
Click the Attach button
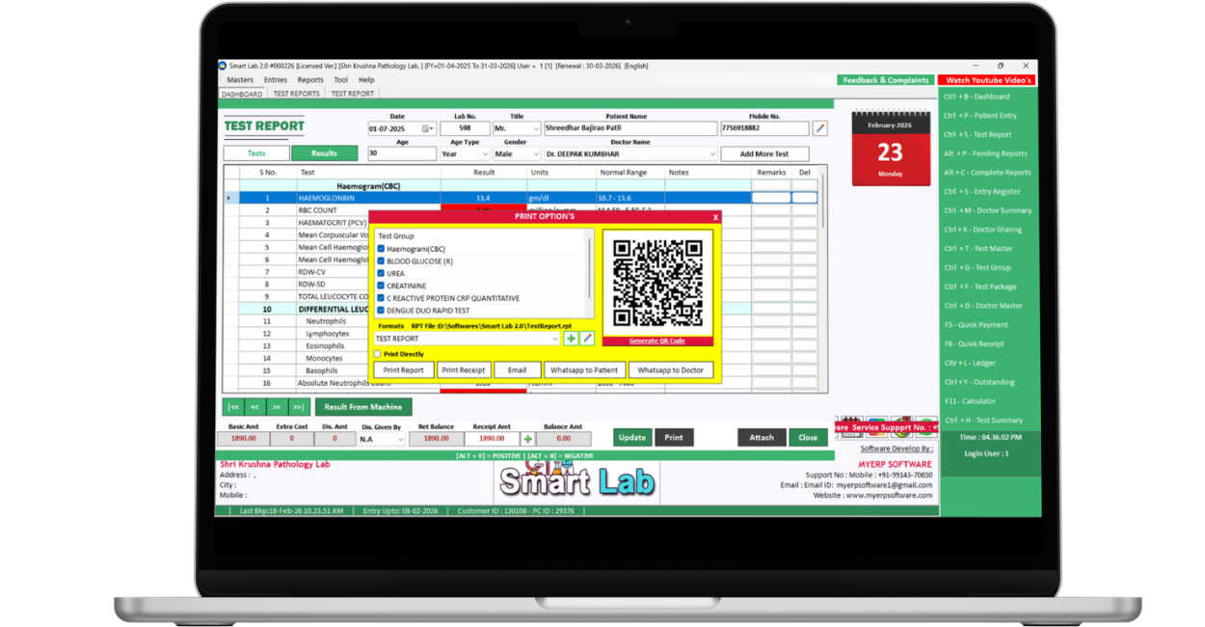[x=762, y=437]
